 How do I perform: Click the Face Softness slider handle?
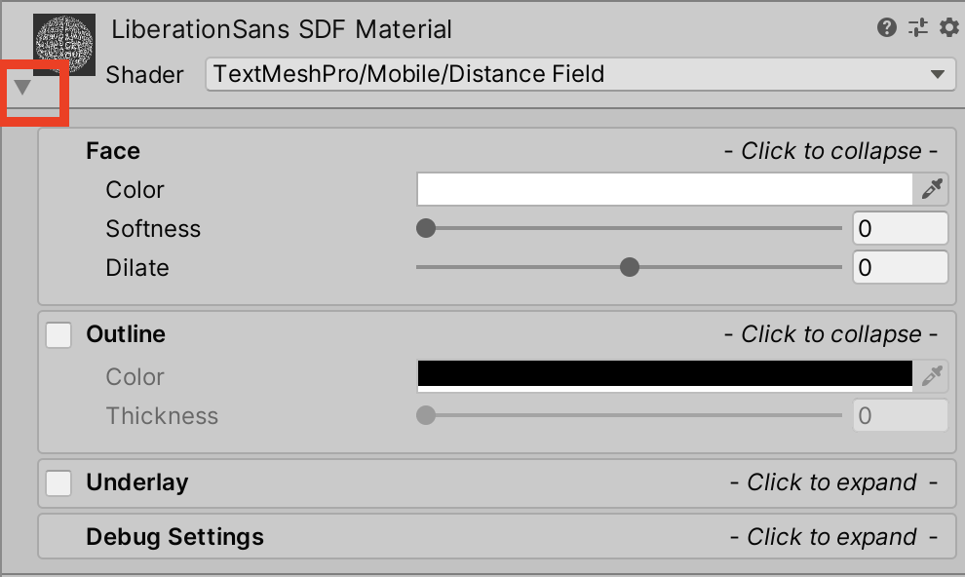(x=426, y=229)
